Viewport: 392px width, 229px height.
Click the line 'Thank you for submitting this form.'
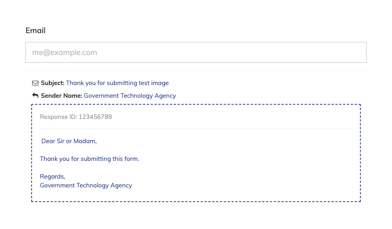pyautogui.click(x=90, y=159)
